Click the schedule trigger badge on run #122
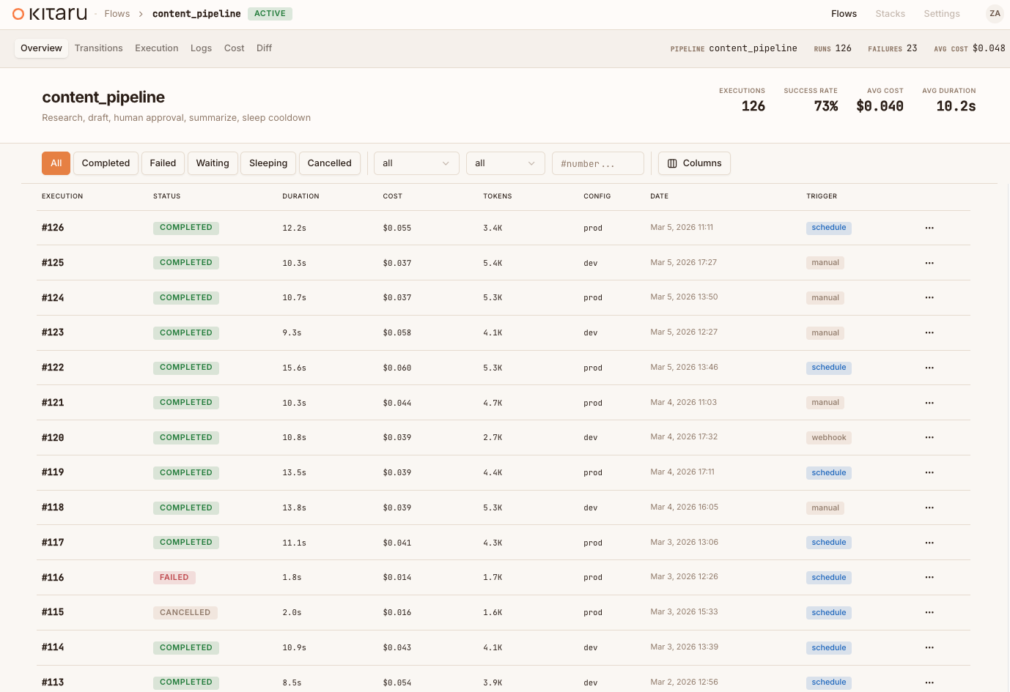The height and width of the screenshot is (692, 1010). 828,367
